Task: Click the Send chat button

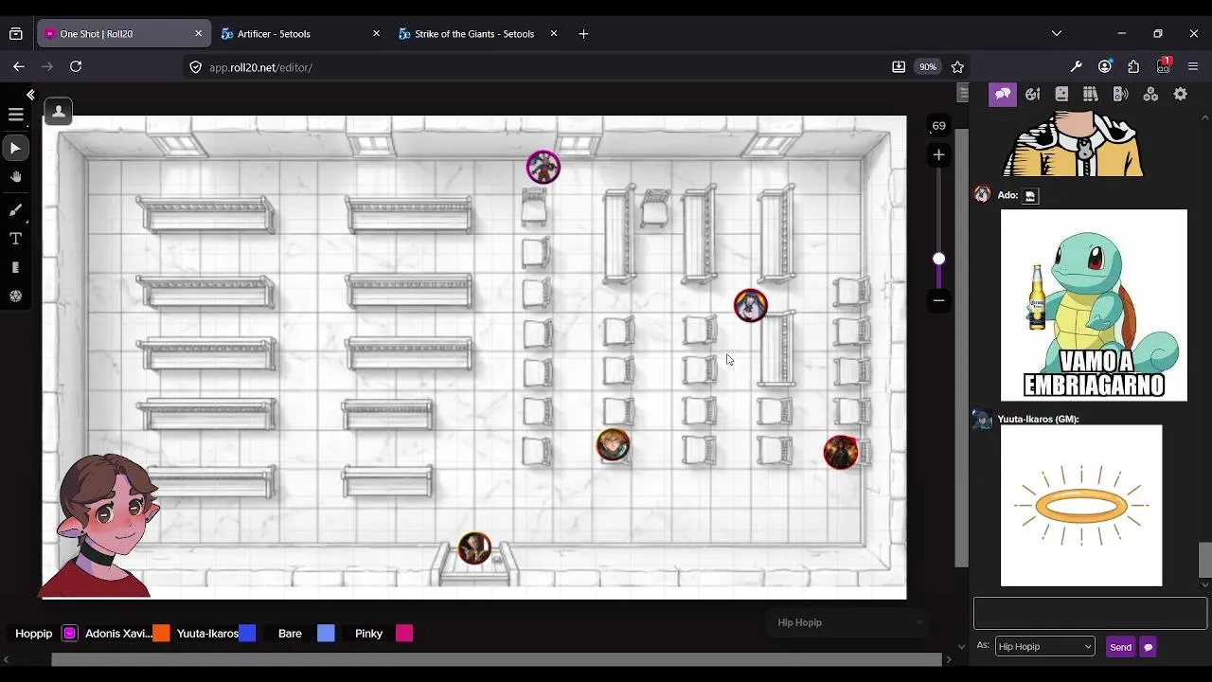Action: coord(1120,647)
